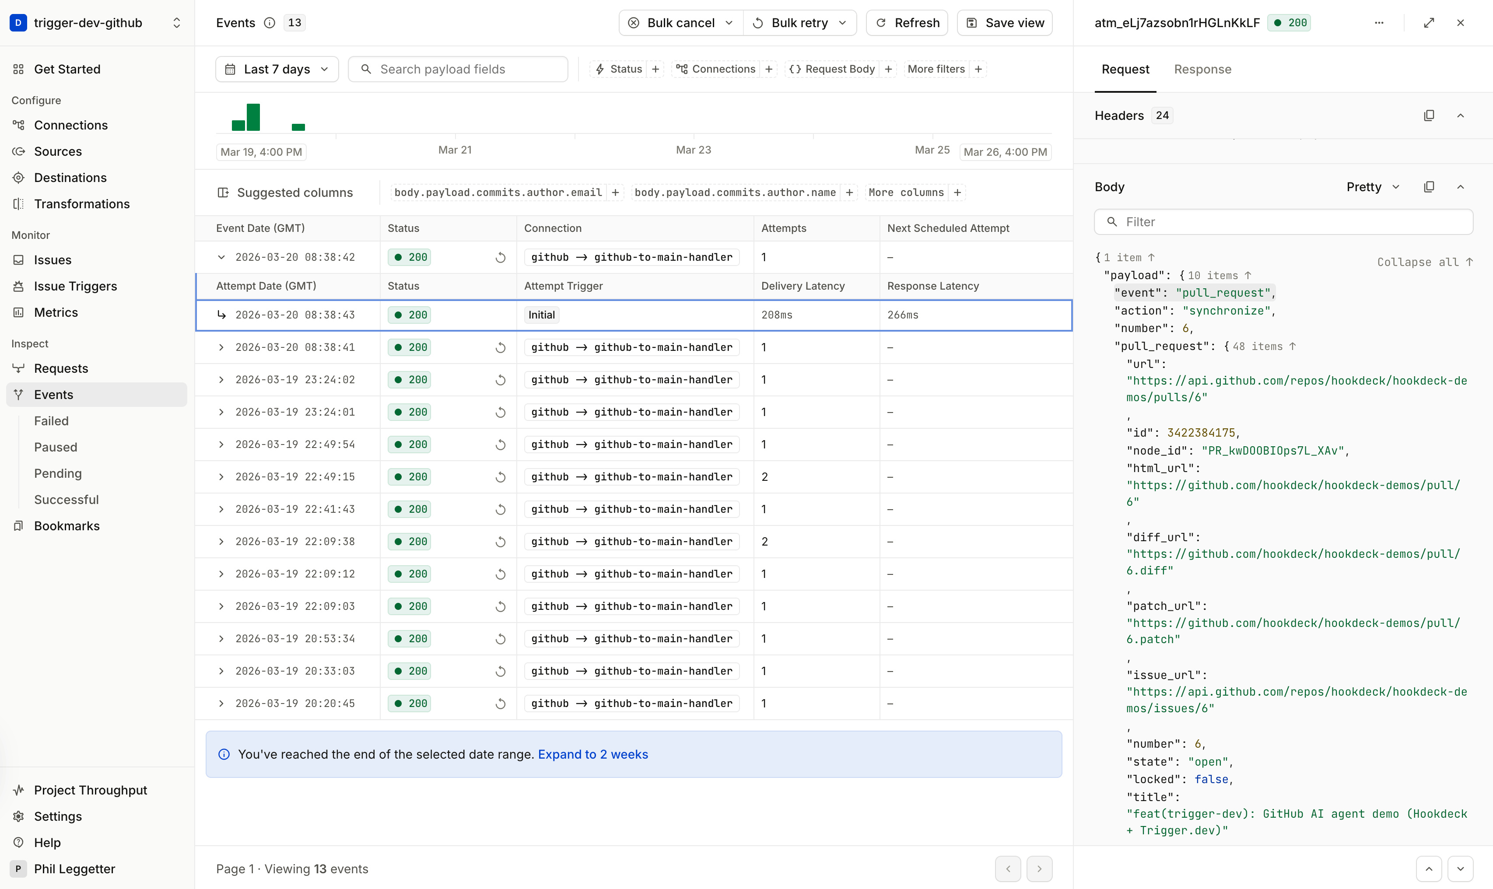This screenshot has width=1493, height=889.
Task: Open the more options ellipsis menu
Action: [x=1379, y=23]
